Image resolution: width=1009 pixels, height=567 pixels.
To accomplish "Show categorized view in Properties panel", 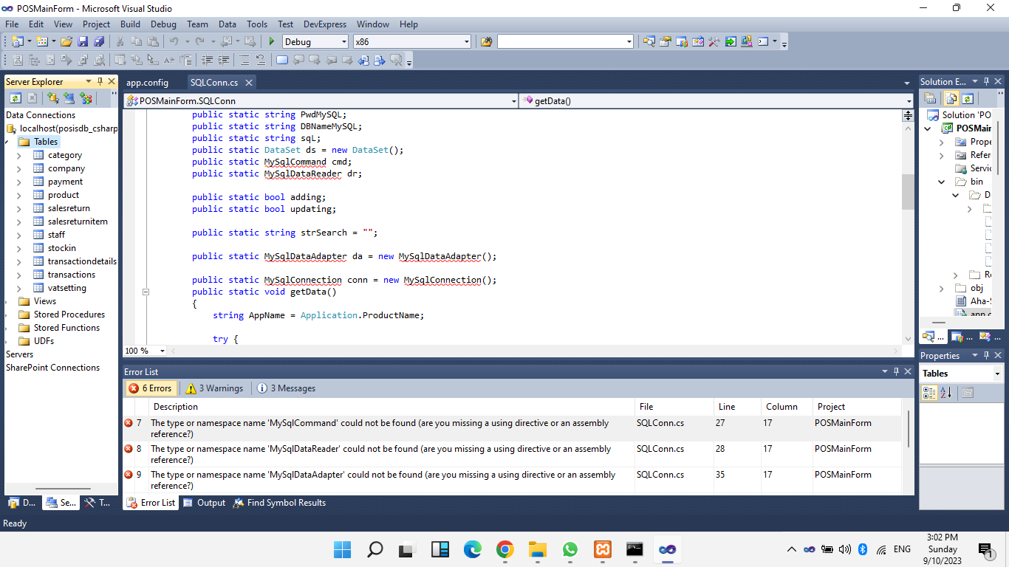I will click(931, 393).
